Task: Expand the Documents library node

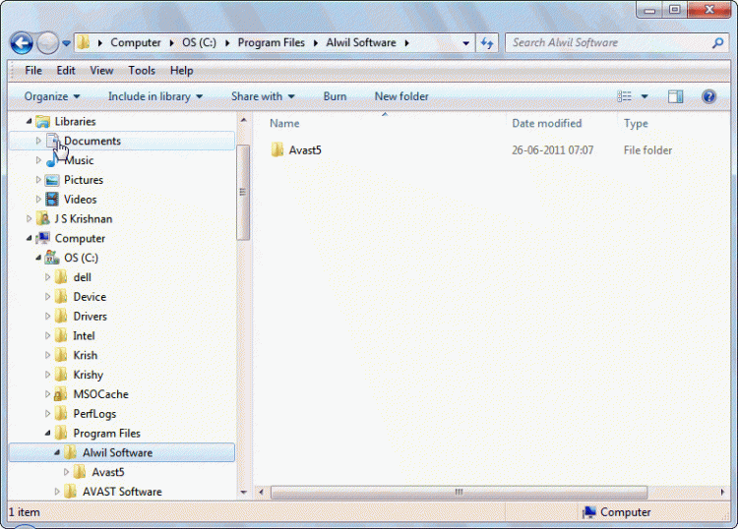Action: pos(38,141)
